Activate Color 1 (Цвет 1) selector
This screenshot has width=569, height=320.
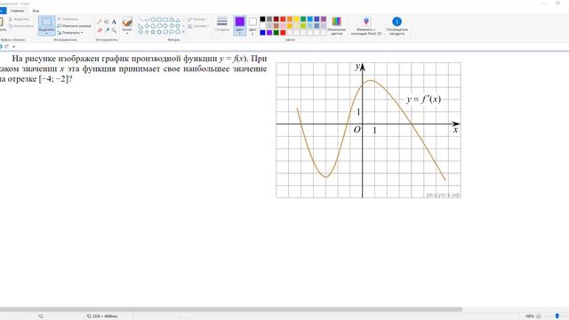tap(239, 26)
